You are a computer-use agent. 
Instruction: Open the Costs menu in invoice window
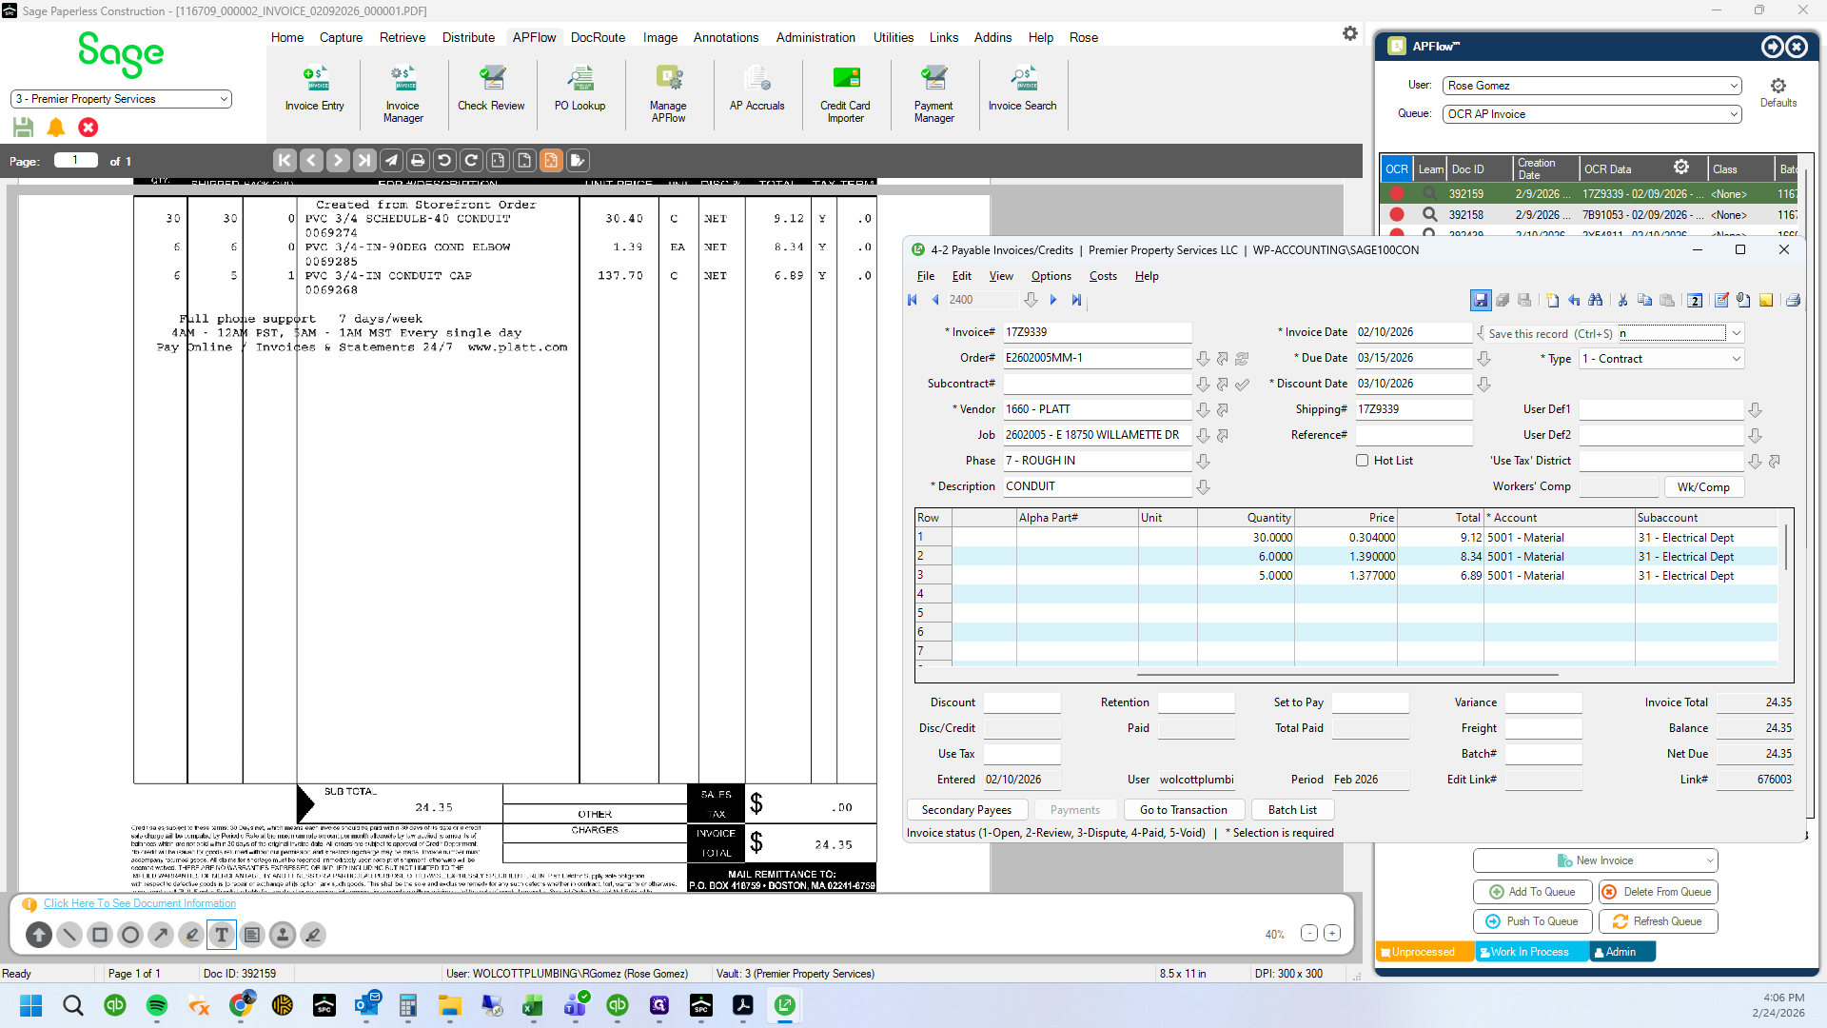[1103, 276]
